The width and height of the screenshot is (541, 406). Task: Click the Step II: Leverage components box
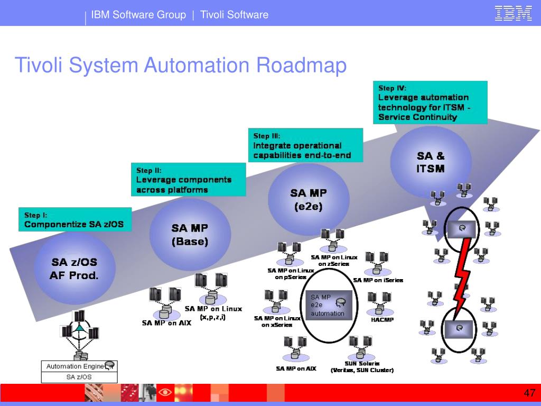coord(189,180)
